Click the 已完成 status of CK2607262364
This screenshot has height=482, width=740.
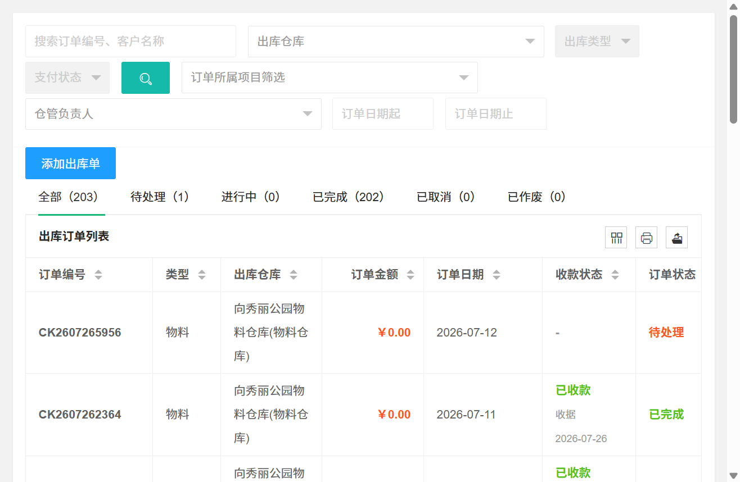tap(666, 415)
